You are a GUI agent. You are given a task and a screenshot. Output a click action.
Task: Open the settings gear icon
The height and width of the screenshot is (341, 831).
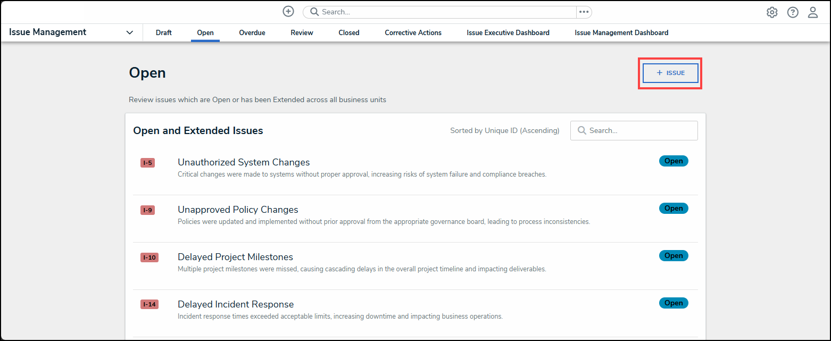pyautogui.click(x=772, y=12)
